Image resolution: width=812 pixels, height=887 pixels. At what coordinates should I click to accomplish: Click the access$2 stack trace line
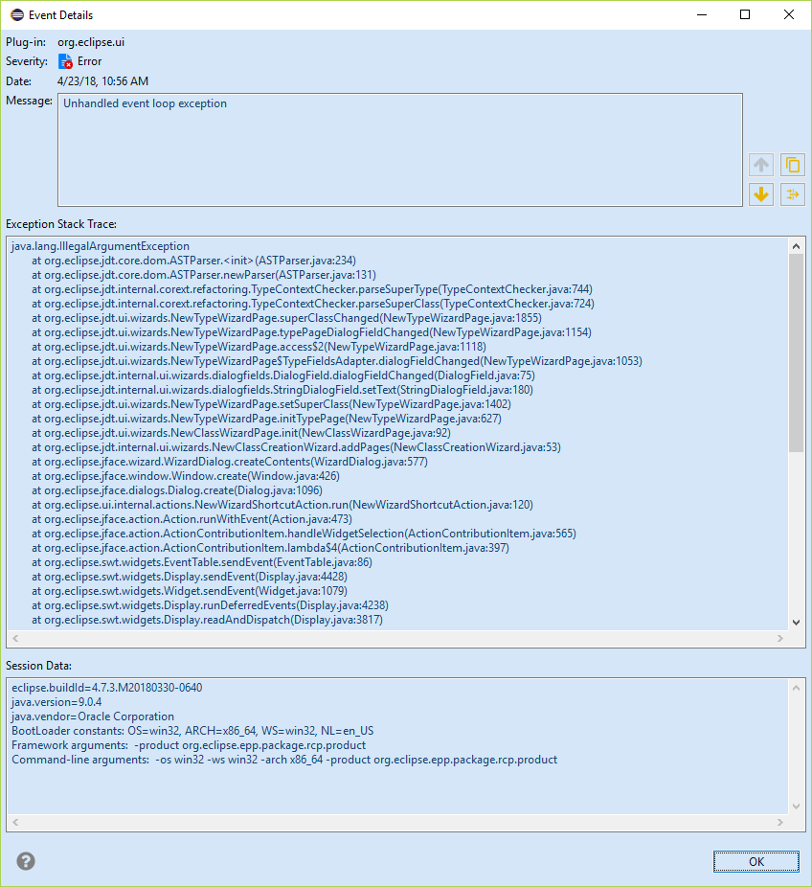tap(259, 347)
